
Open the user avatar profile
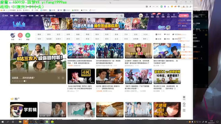(x=141, y=15)
